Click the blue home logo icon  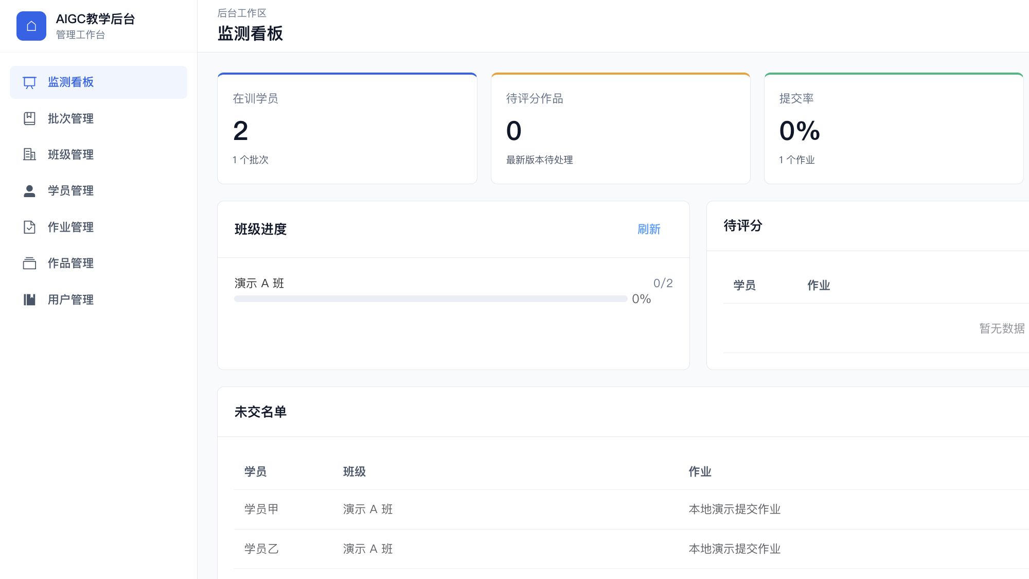[31, 26]
